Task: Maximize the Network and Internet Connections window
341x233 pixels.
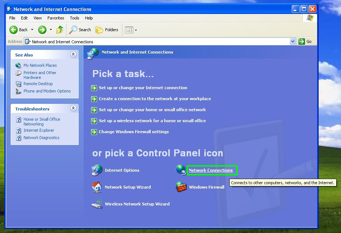Action: click(x=304, y=9)
